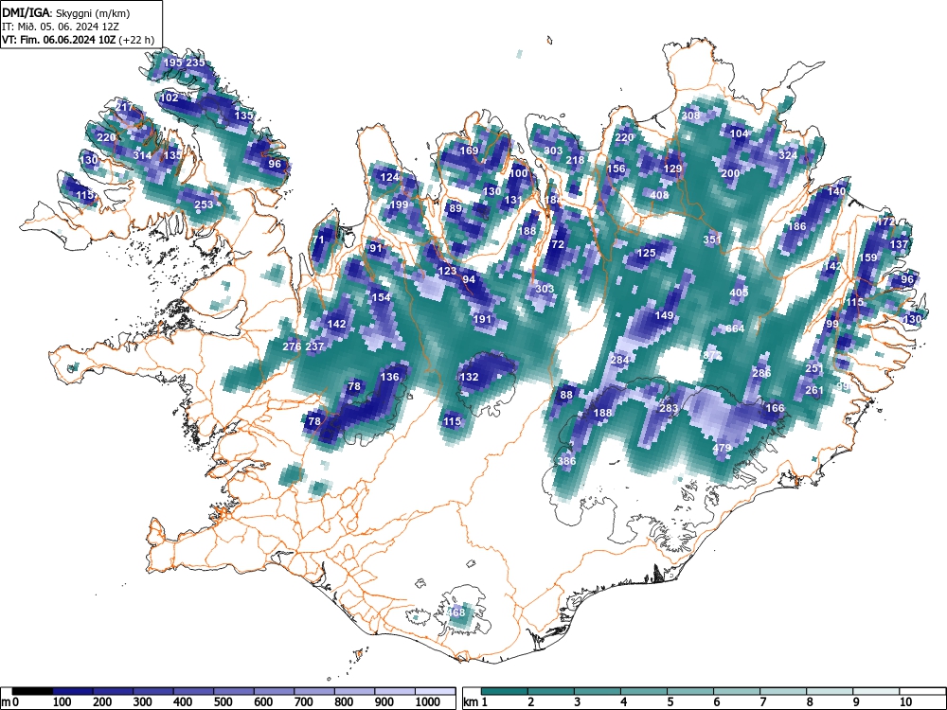This screenshot has width=947, height=710.
Task: Click the visibility value '314' on map
Action: [x=143, y=156]
